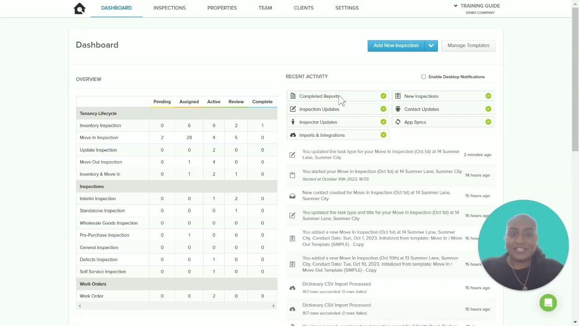Open Pre-Purchase Inspection row link

point(104,235)
